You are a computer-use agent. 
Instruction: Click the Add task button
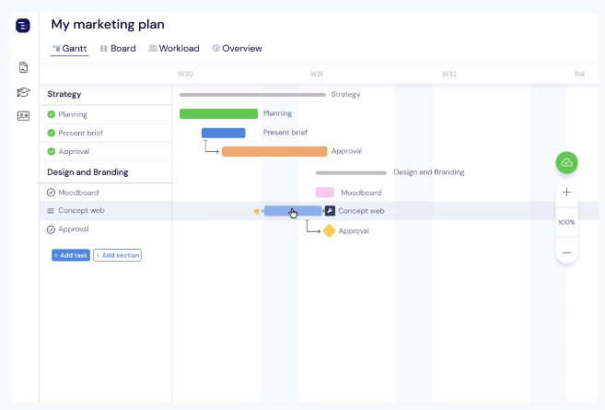(x=71, y=255)
